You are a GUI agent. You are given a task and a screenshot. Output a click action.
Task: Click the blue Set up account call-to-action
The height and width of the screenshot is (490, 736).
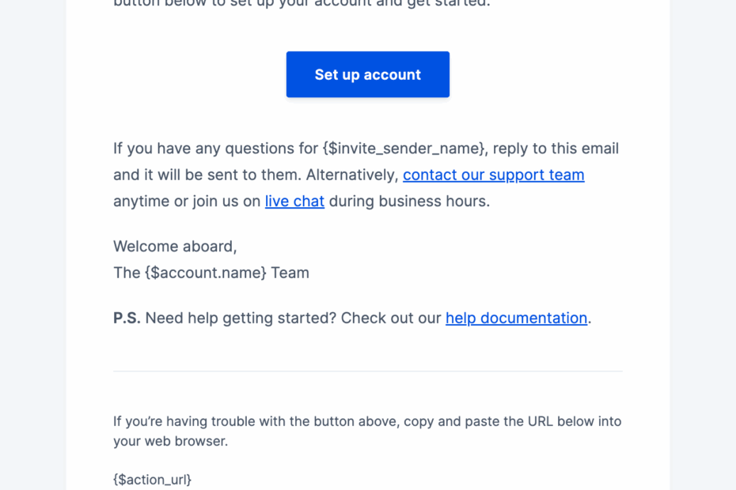(367, 74)
